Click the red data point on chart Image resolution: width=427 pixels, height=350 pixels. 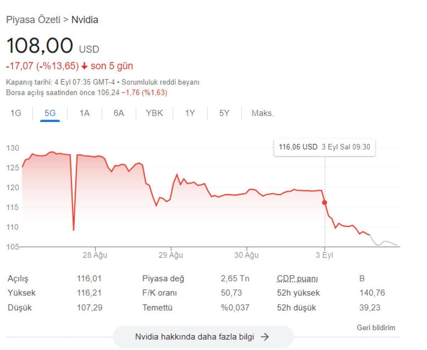(325, 202)
